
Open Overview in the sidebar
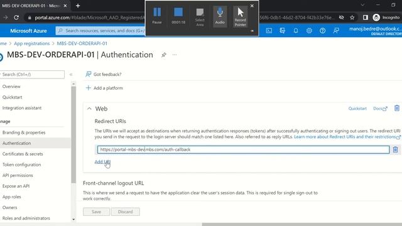11,87
